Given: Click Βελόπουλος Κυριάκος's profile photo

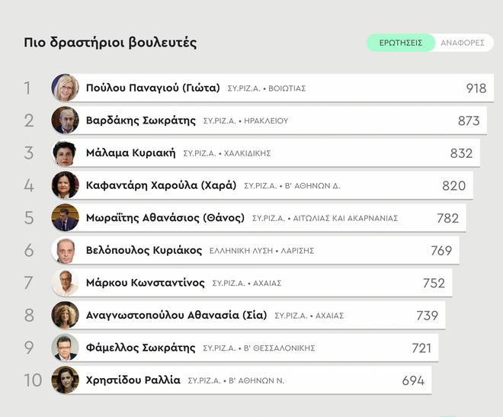Looking at the screenshot, I should (65, 251).
